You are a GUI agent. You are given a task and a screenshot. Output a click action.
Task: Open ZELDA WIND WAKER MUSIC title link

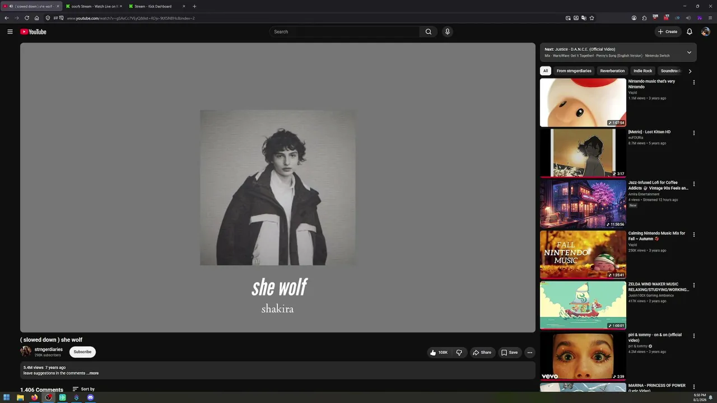659,287
